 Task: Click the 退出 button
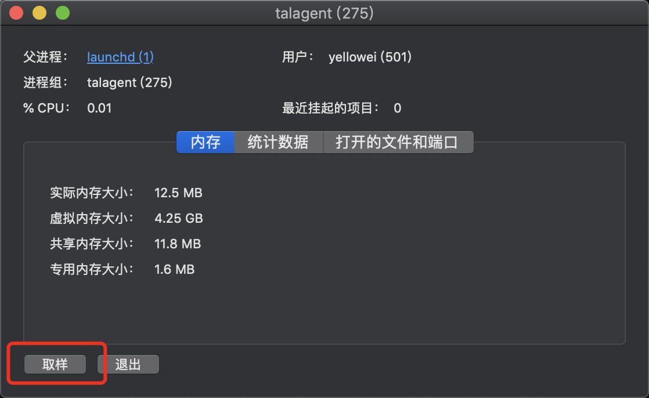pyautogui.click(x=128, y=364)
